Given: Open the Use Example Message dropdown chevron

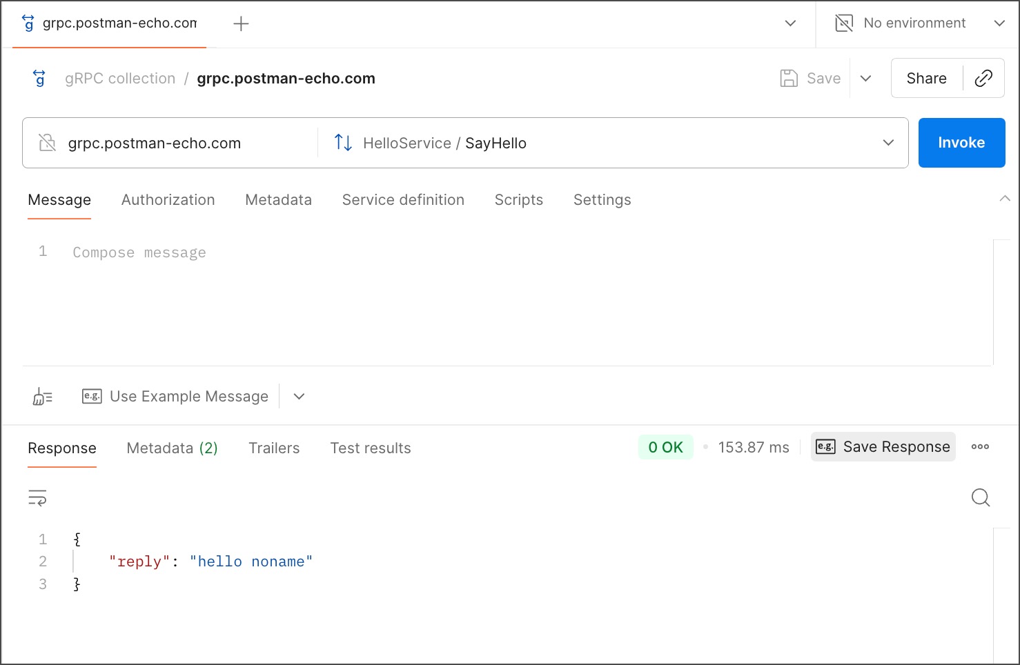Looking at the screenshot, I should 298,396.
